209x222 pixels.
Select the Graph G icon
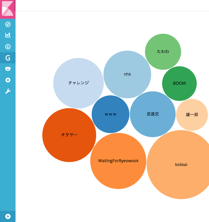tap(8, 58)
